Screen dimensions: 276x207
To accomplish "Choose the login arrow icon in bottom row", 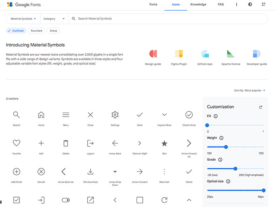I will (x=41, y=200).
